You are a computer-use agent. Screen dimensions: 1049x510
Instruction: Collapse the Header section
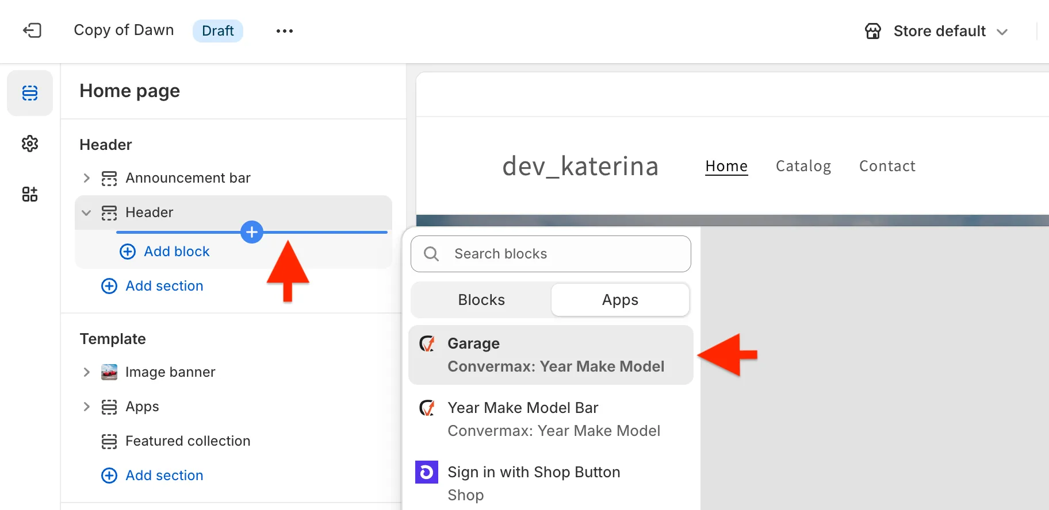pyautogui.click(x=87, y=212)
